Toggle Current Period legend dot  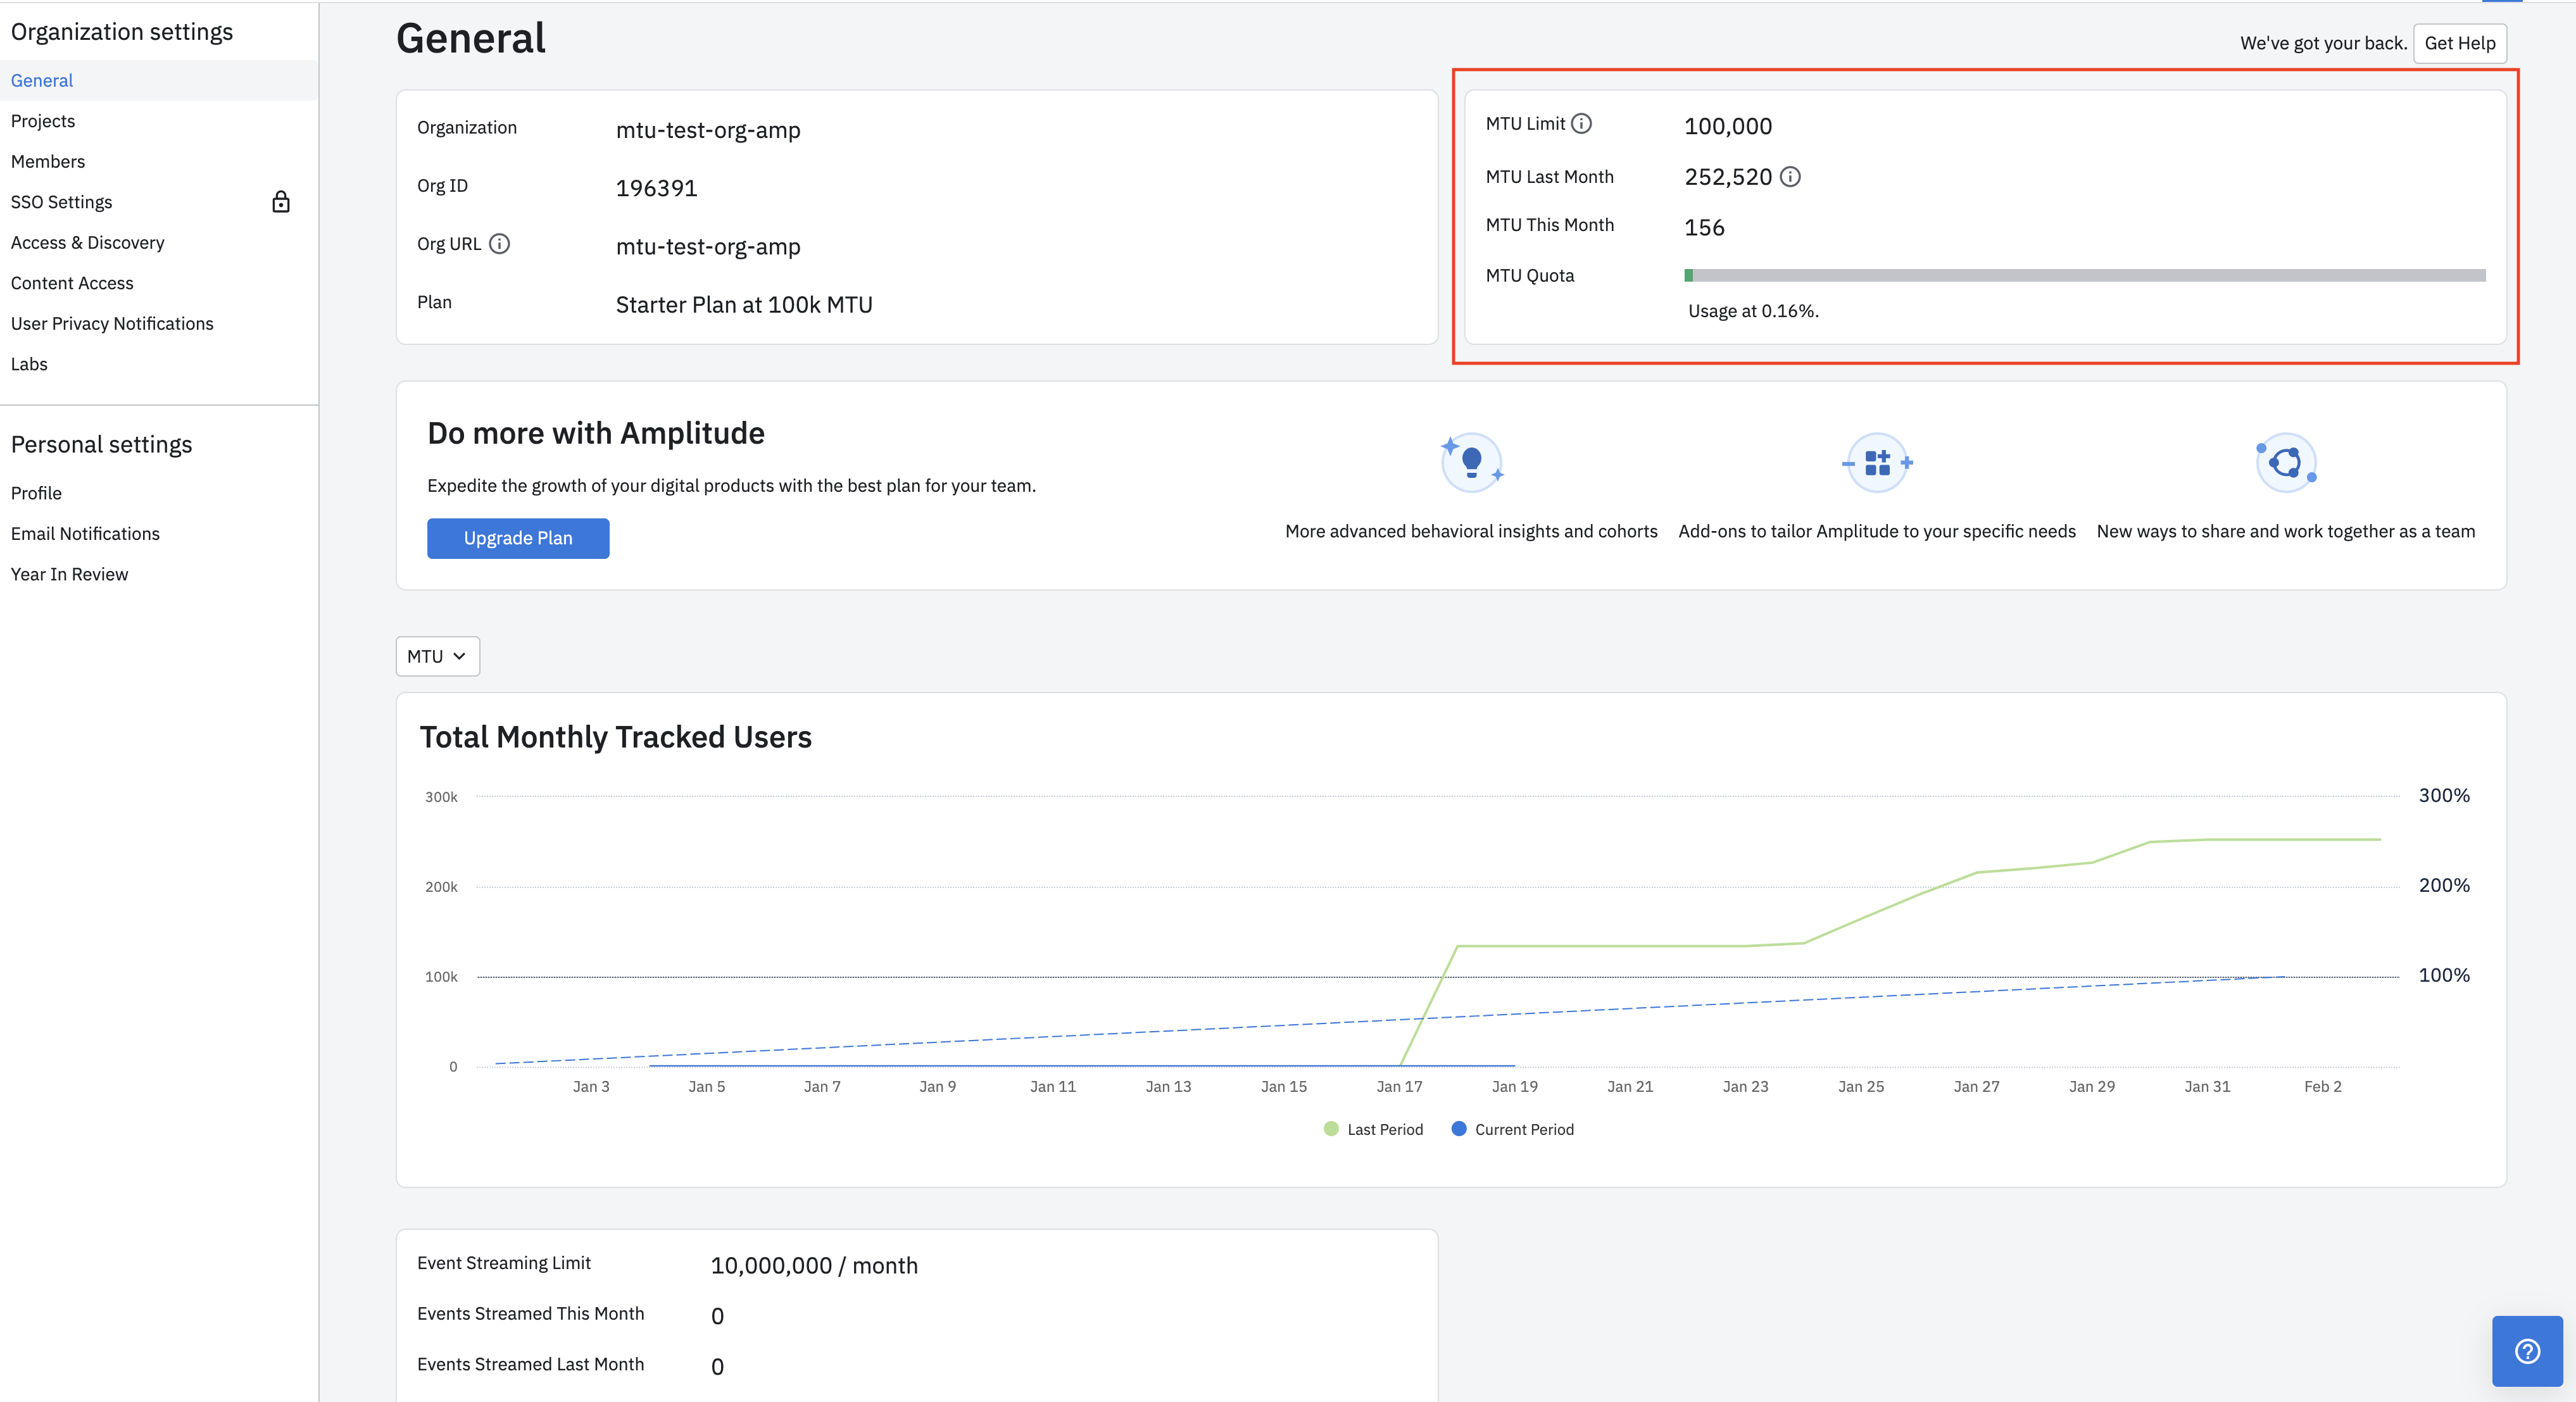[1459, 1129]
